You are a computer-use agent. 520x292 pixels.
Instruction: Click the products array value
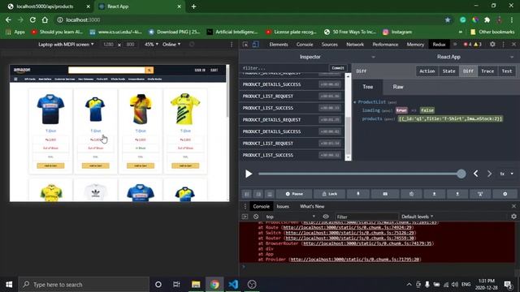click(x=450, y=118)
